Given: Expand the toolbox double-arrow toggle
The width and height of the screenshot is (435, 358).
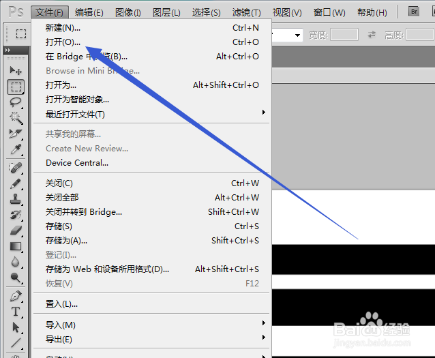Looking at the screenshot, I should click(7, 50).
